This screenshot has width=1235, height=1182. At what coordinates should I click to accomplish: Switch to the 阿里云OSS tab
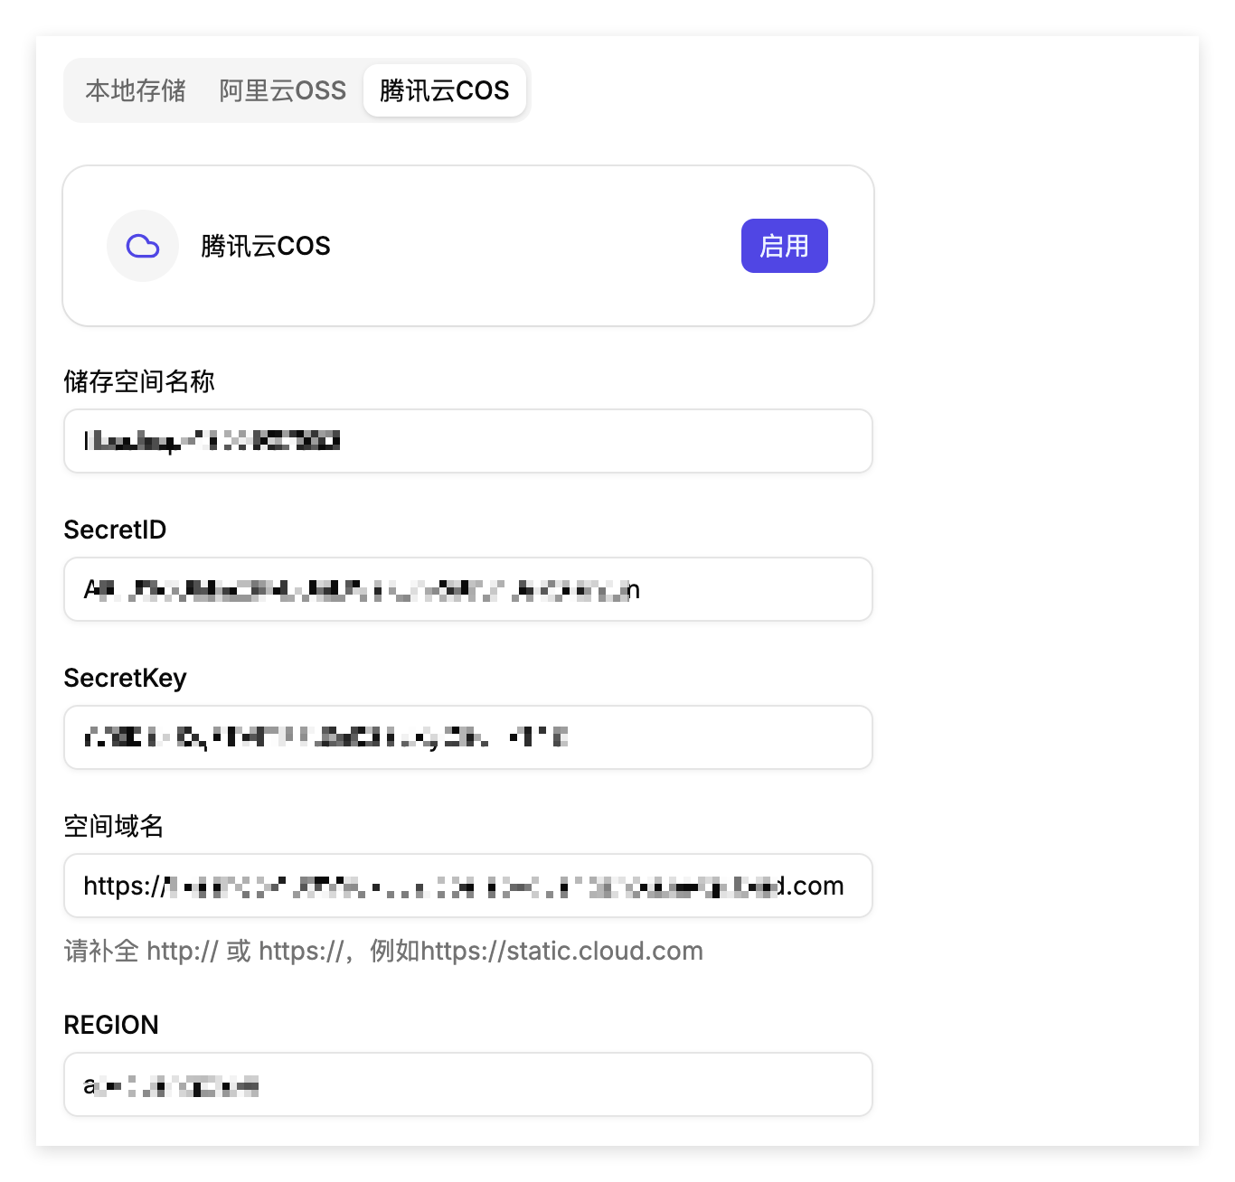tap(282, 90)
